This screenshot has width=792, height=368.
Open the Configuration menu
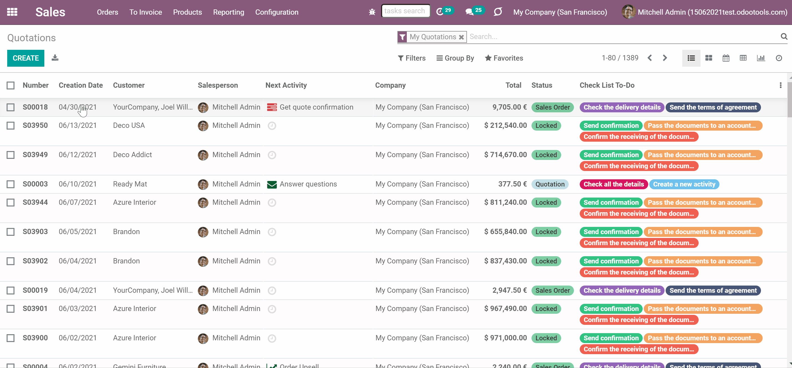point(276,12)
